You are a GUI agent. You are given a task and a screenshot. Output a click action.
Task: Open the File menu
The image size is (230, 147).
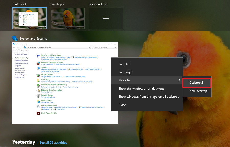click(x=14, y=51)
